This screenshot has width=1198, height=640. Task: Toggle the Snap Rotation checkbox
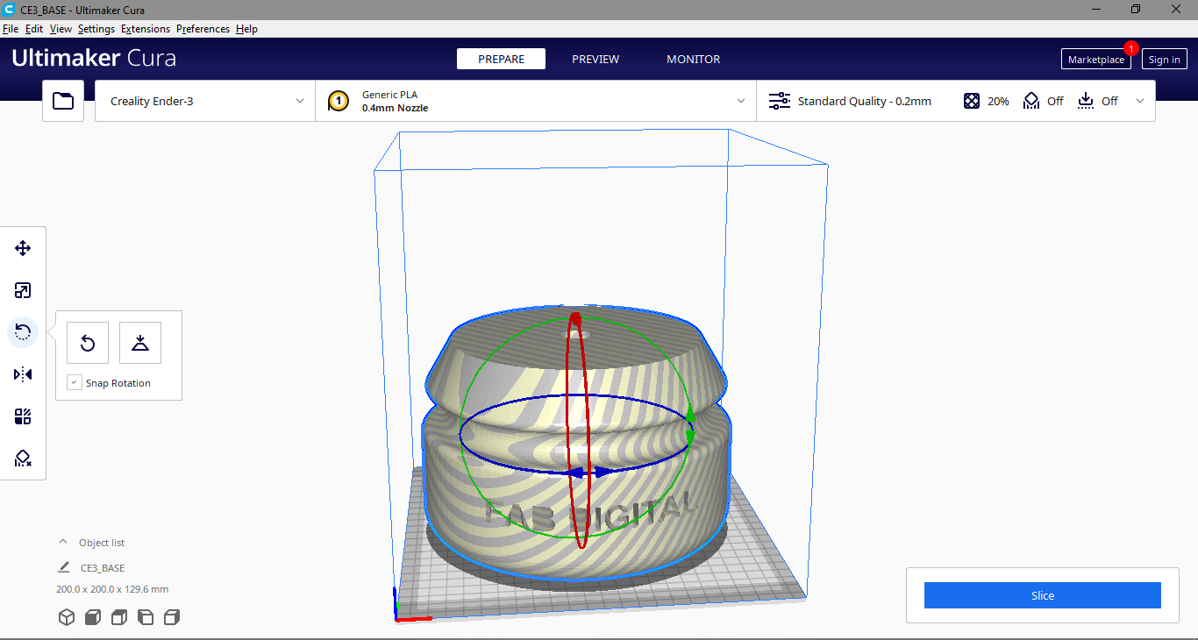click(x=75, y=382)
